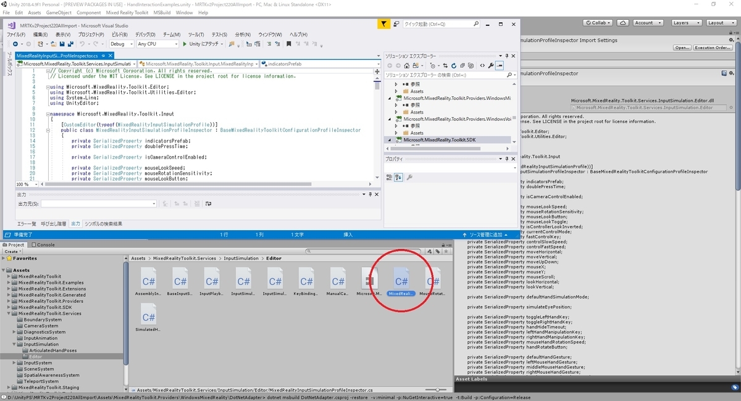Open Mixed Reality Toolkit menu
741x401 pixels.
tap(128, 12)
